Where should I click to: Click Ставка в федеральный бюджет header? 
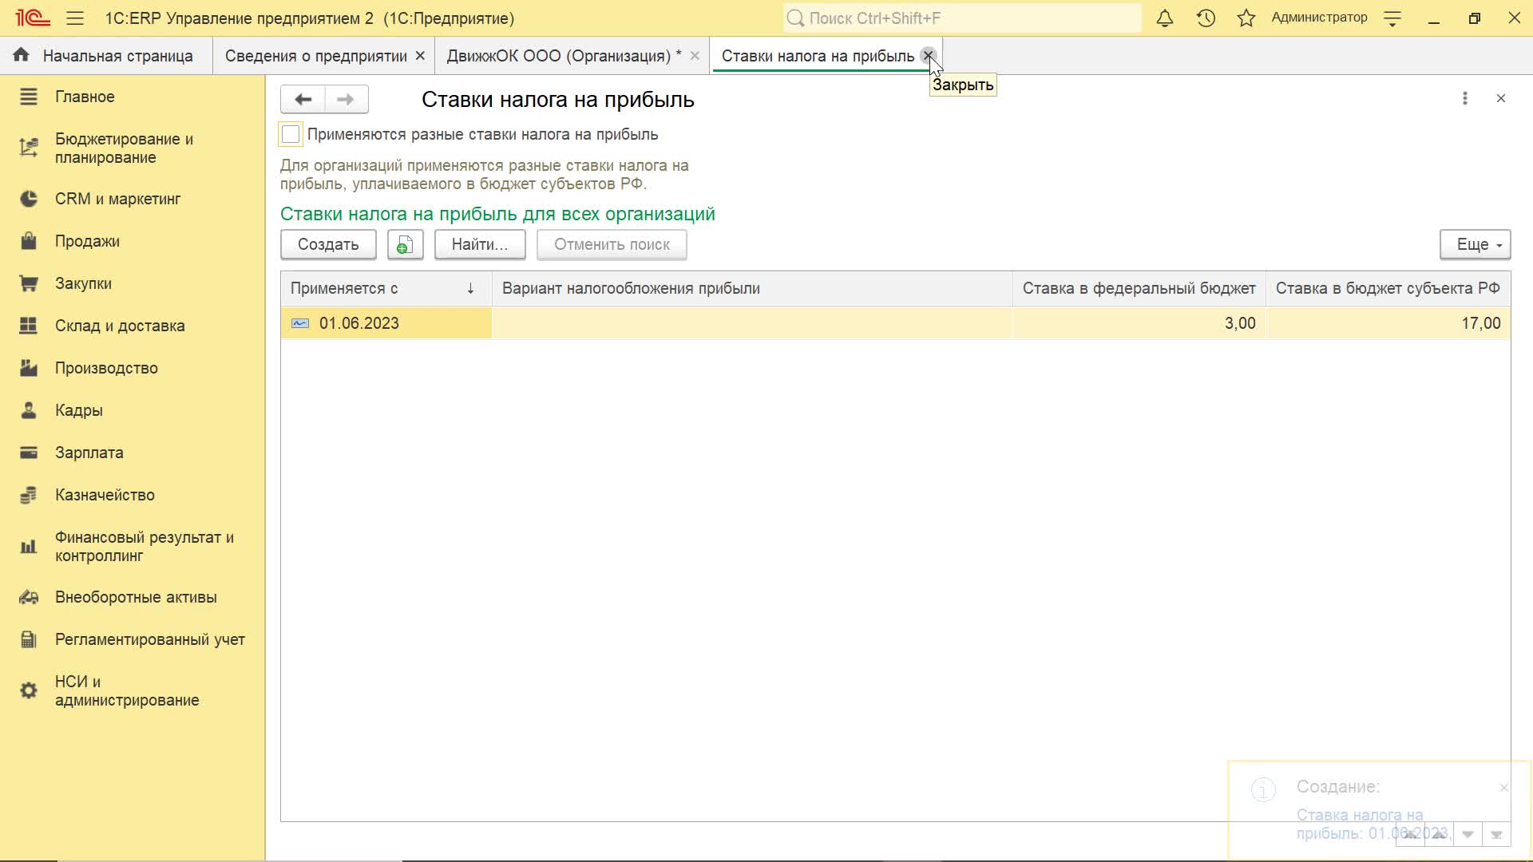(1139, 288)
